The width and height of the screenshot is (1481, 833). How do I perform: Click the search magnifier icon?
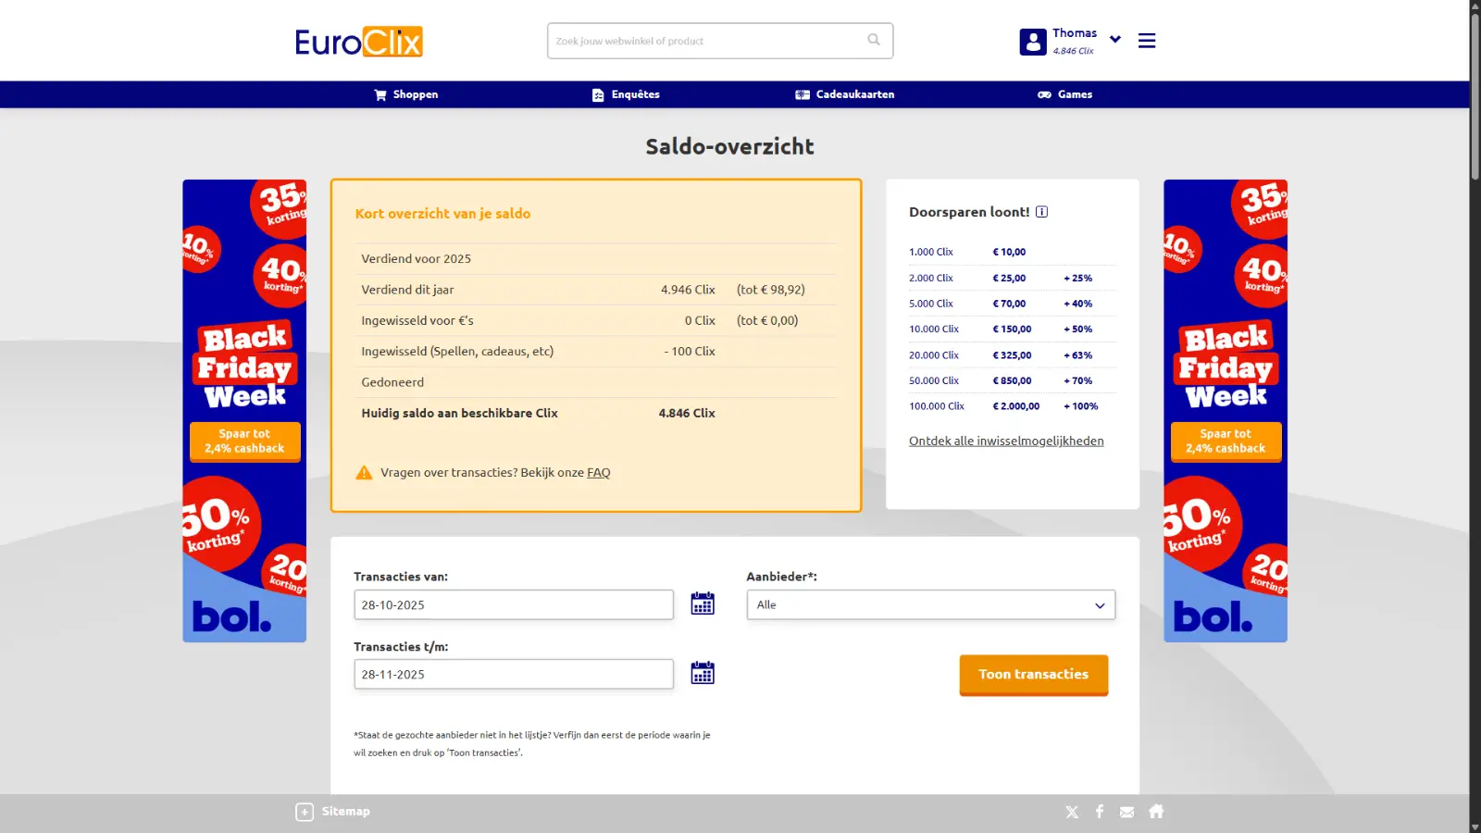click(874, 40)
